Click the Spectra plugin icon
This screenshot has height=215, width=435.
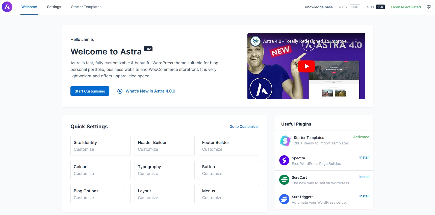[x=284, y=160]
